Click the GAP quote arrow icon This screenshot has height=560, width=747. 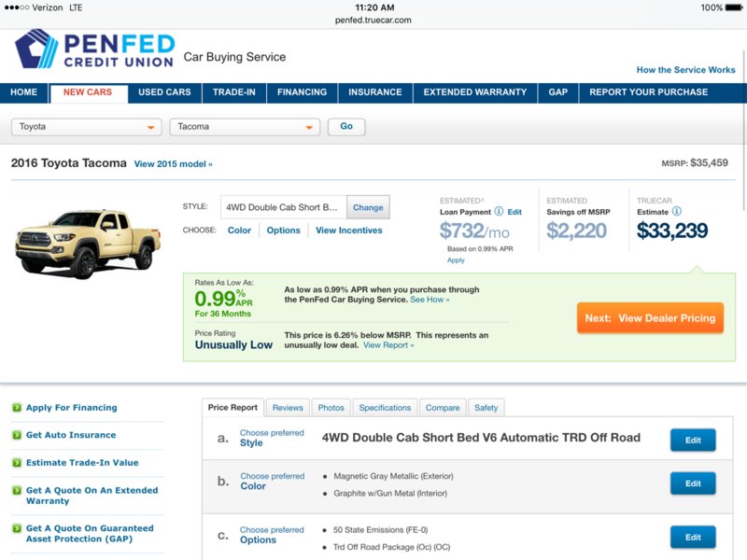(17, 528)
